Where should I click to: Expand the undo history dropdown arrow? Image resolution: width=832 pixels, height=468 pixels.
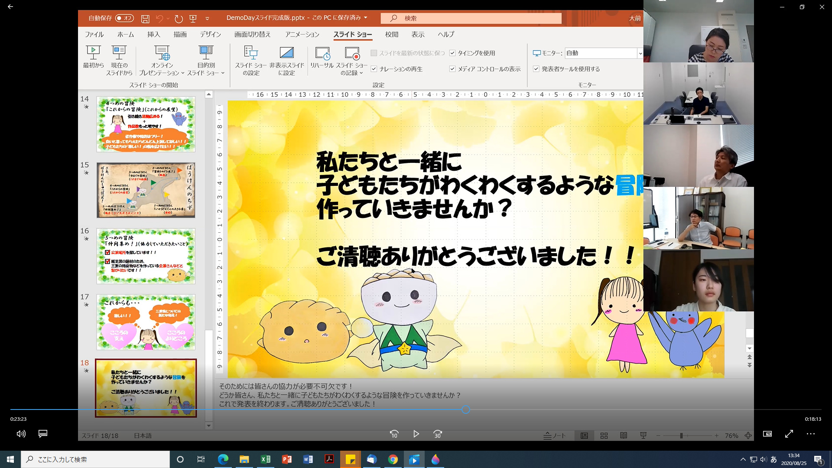coord(168,19)
